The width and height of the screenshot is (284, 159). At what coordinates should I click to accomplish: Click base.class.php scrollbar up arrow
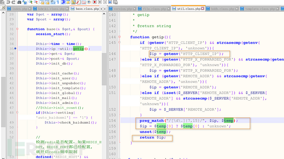point(104,14)
